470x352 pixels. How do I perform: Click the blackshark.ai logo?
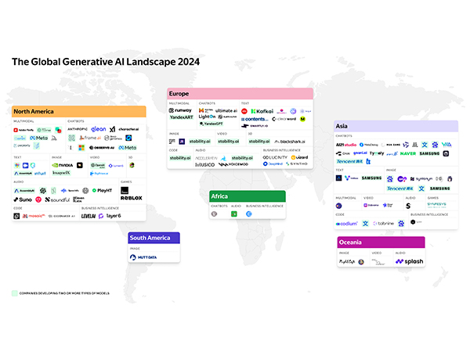pyautogui.click(x=290, y=142)
